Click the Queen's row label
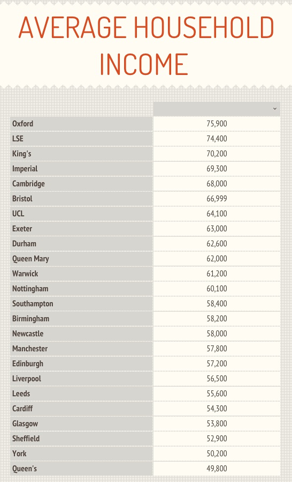The height and width of the screenshot is (482, 292). (81, 469)
